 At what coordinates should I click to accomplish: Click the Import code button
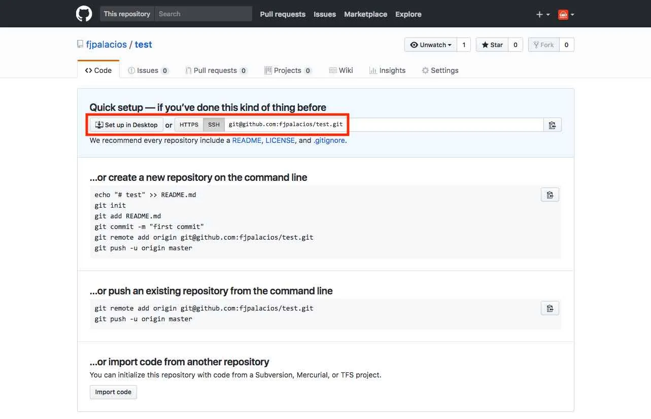pos(113,392)
